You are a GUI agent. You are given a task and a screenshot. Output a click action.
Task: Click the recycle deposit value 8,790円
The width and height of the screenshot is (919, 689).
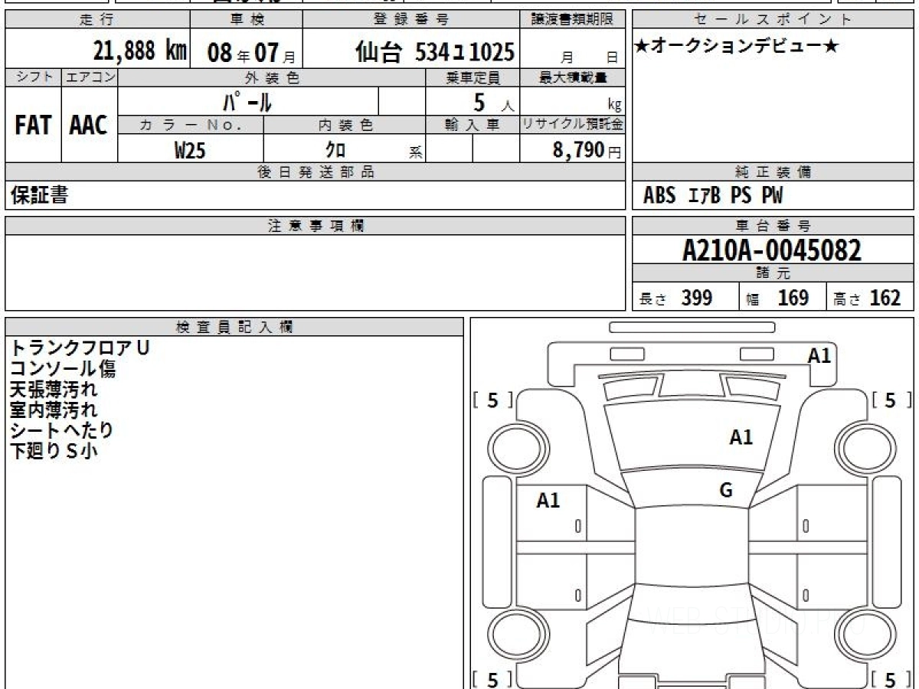pyautogui.click(x=587, y=150)
